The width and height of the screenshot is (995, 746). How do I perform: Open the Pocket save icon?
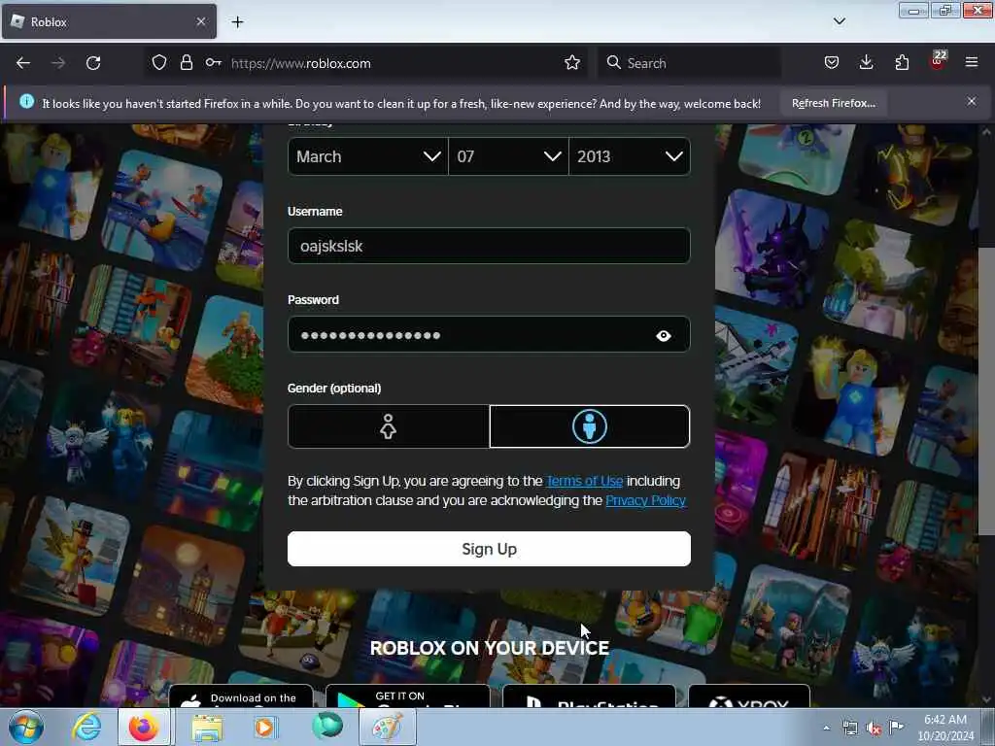tap(832, 63)
